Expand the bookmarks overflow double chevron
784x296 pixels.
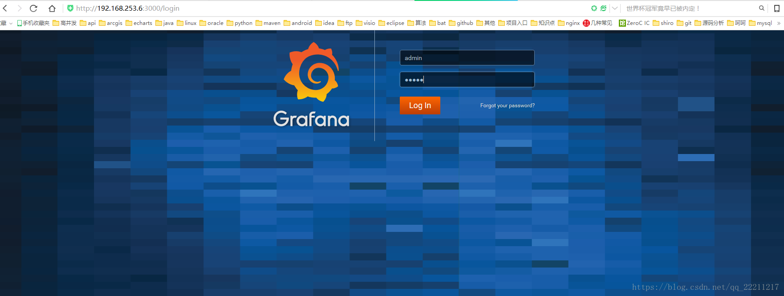click(x=779, y=23)
